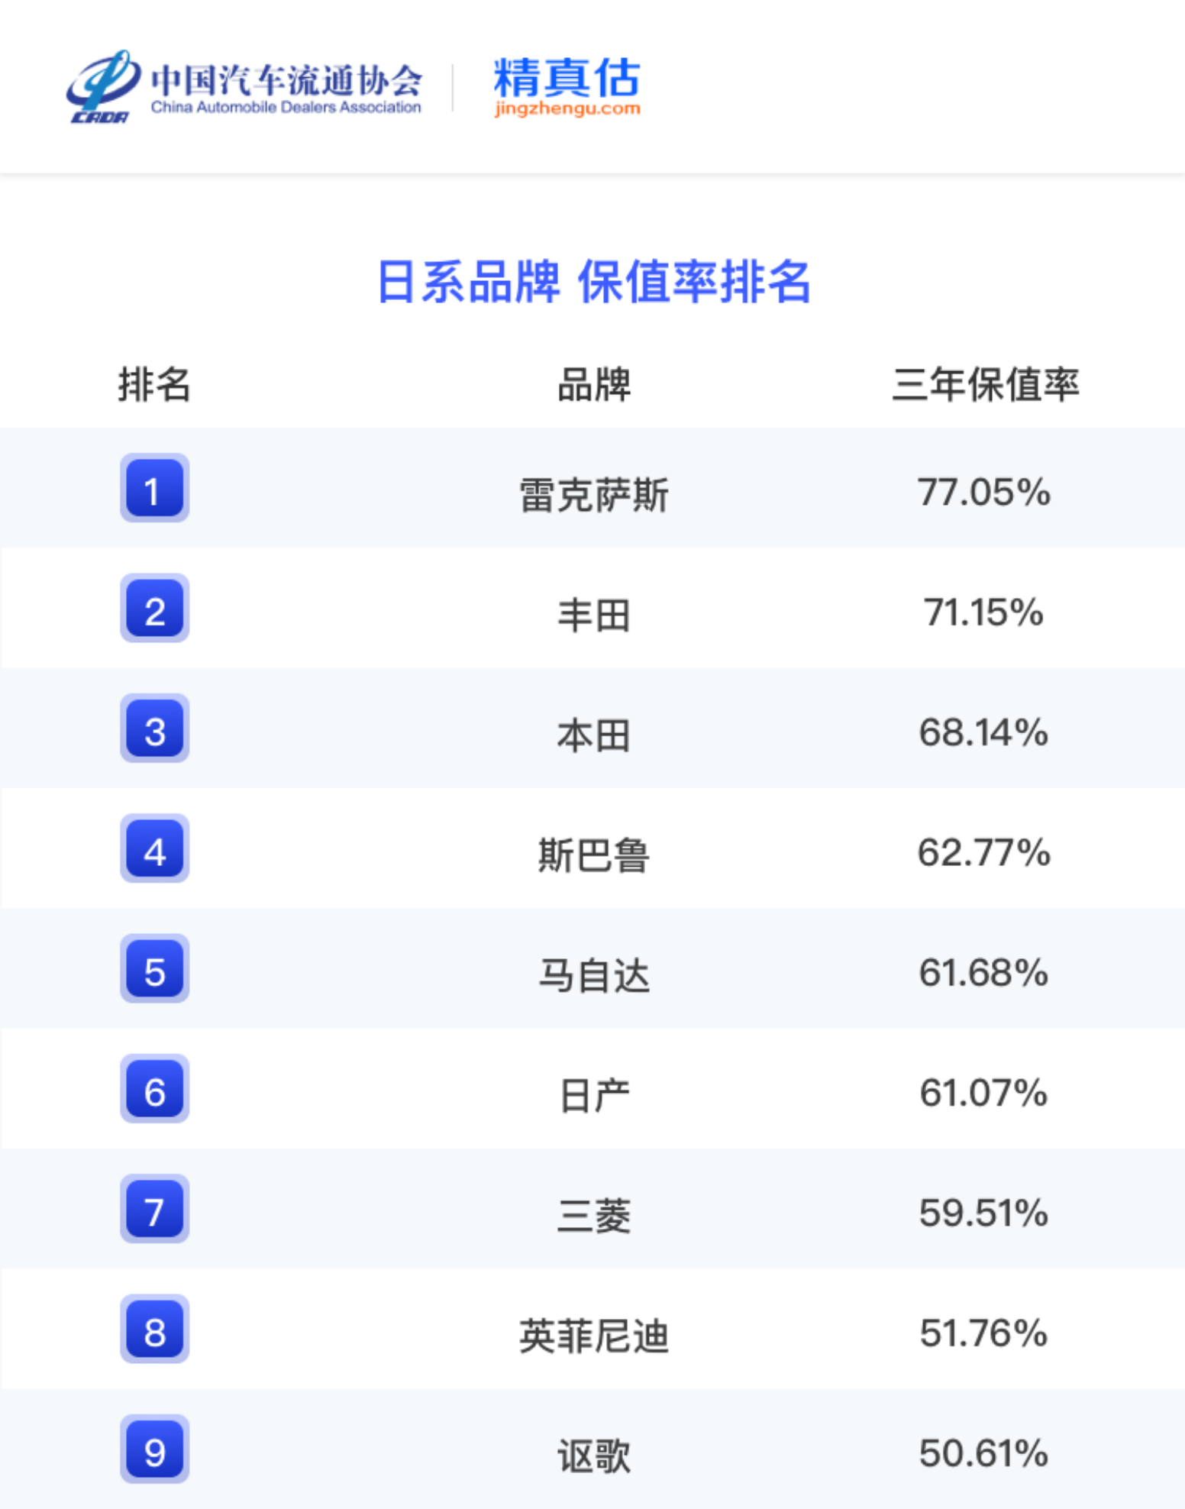This screenshot has width=1185, height=1509.
Task: Click the rank 5 badge
Action: click(154, 968)
